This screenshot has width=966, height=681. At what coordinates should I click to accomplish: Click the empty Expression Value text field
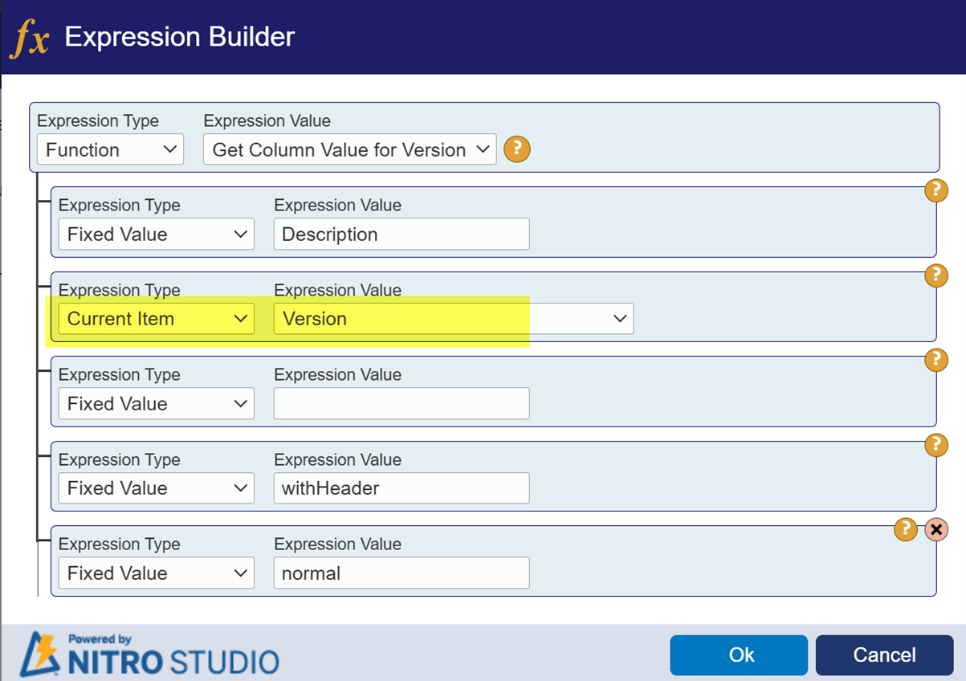(401, 403)
